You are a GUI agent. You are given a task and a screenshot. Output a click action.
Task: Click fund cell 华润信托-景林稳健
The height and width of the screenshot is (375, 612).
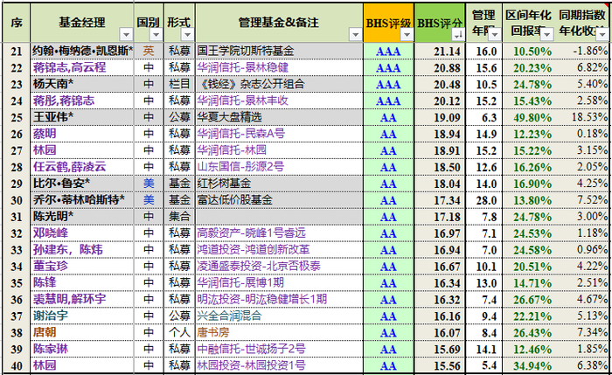tap(279, 67)
